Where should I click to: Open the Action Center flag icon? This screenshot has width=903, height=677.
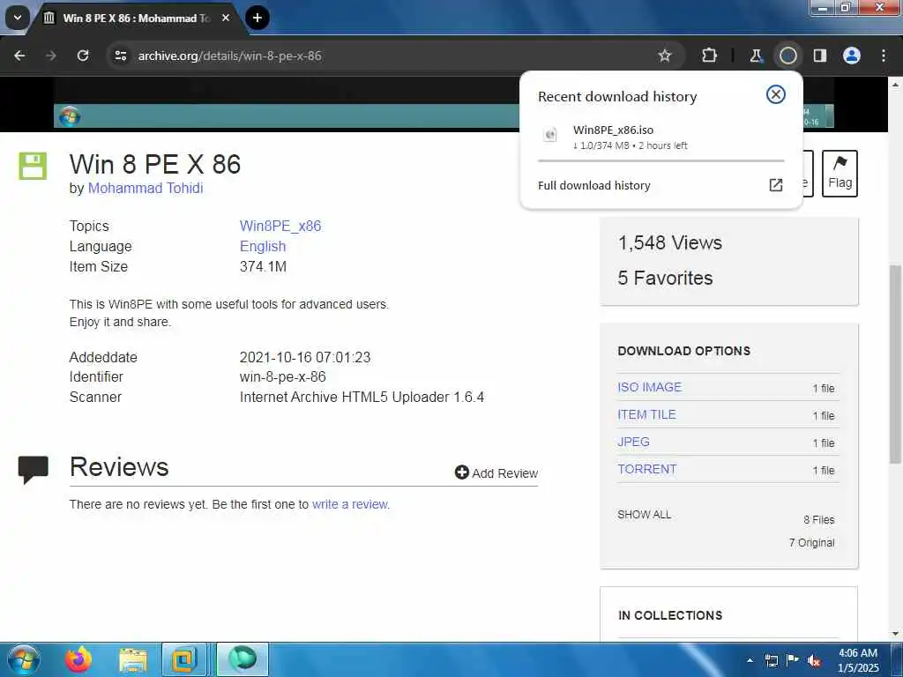(x=793, y=659)
